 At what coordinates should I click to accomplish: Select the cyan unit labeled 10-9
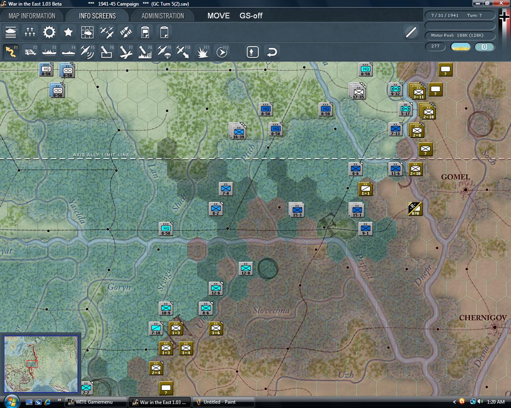(x=166, y=309)
